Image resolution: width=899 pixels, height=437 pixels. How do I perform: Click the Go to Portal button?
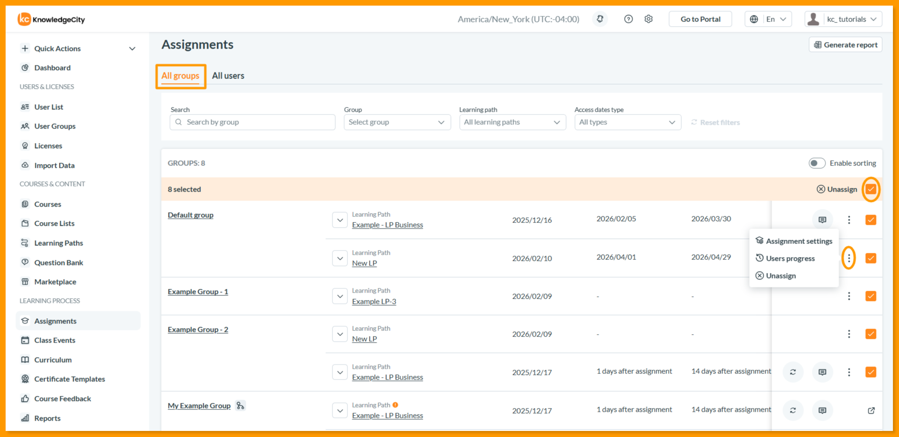[700, 19]
